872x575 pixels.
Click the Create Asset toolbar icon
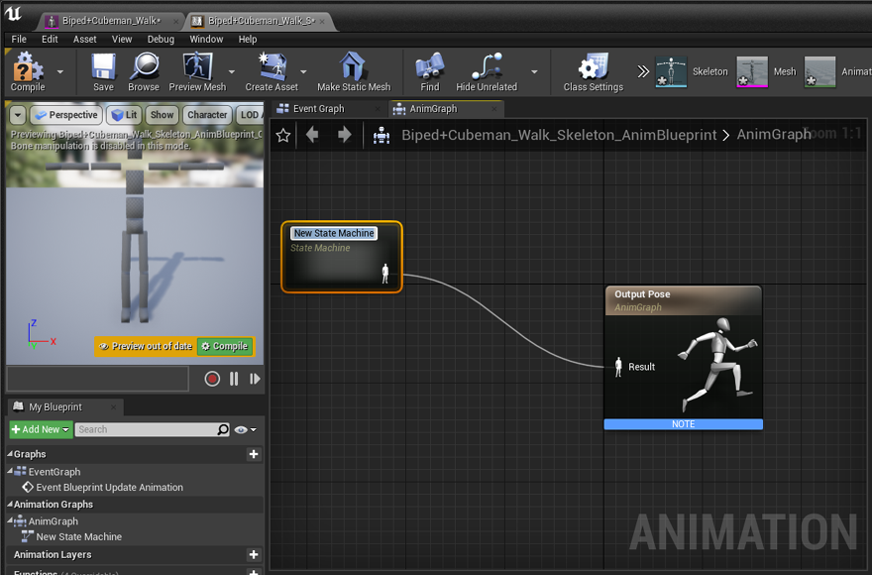tap(272, 71)
